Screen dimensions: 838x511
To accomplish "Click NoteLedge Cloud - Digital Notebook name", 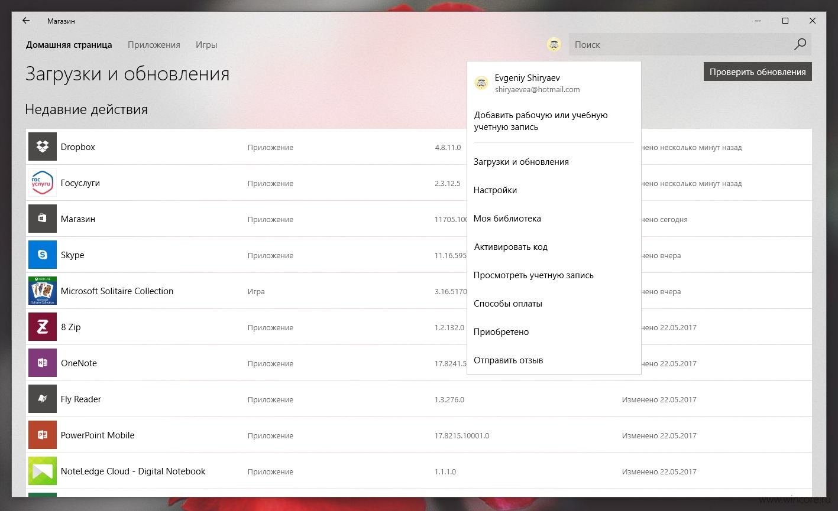I will coord(133,471).
